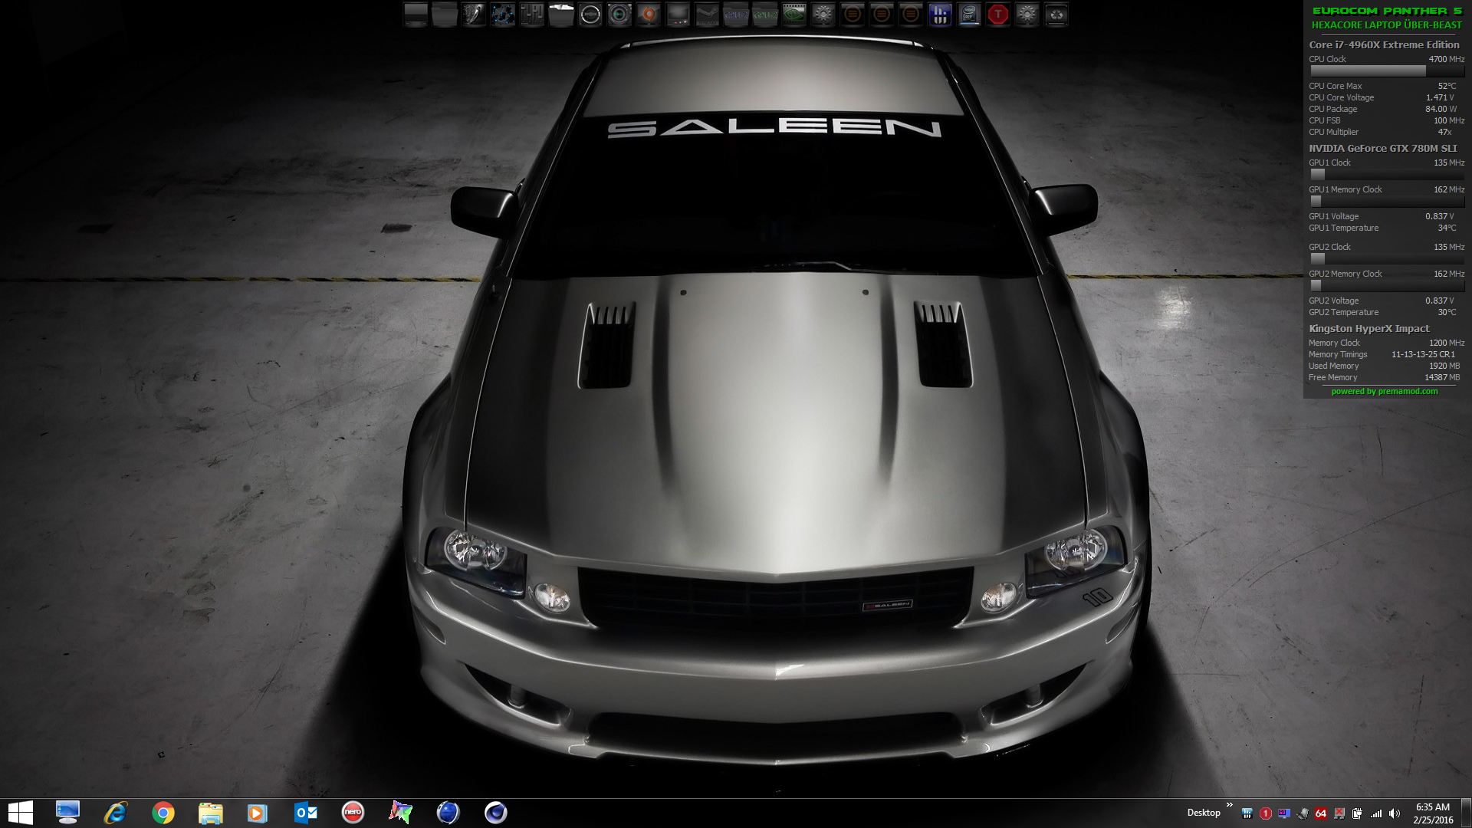
Task: Click the red AIDA64 tray icon
Action: pyautogui.click(x=1321, y=813)
